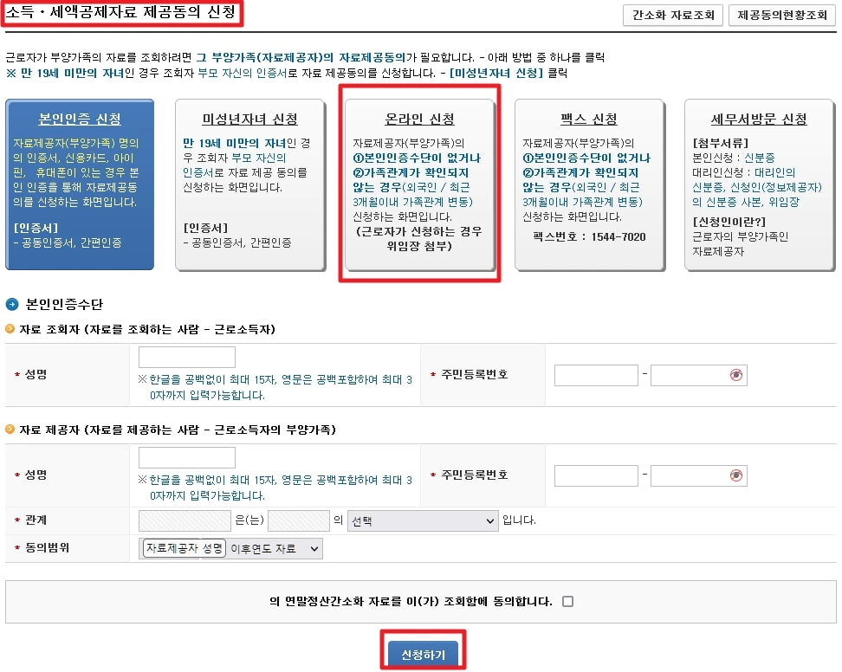Select the 본인인증 신청 card

(x=80, y=184)
